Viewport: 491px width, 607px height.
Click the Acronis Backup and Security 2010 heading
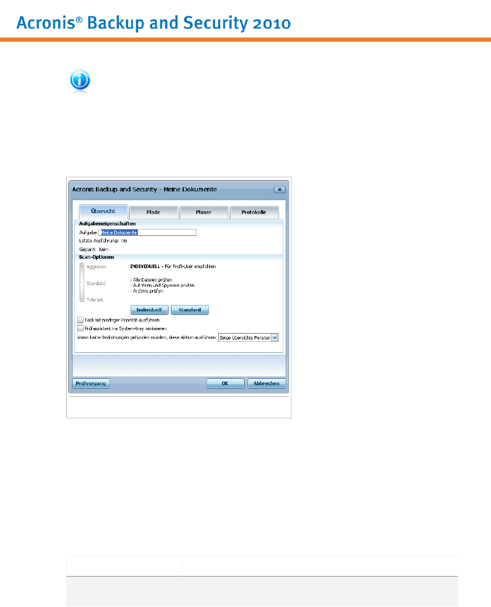click(153, 23)
